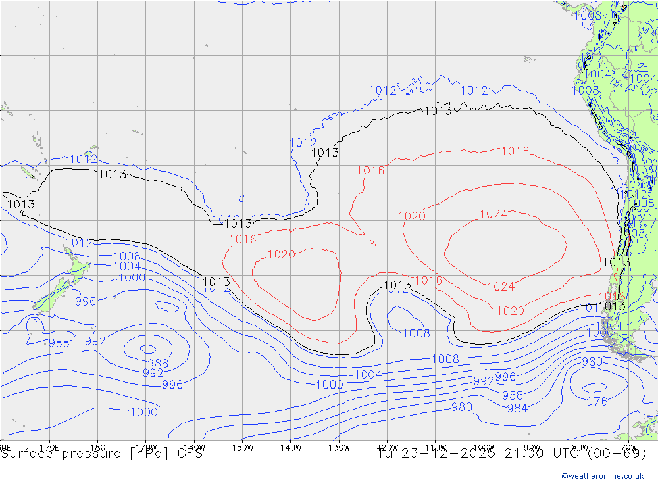Click the 180 longitude label
Viewport: 658px width, 482px height.
coord(97,447)
